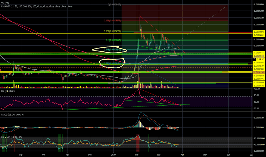Select the 0.00003151 yellow price label
Image resolution: width=266 pixels, height=157 pixels.
(x=259, y=53)
